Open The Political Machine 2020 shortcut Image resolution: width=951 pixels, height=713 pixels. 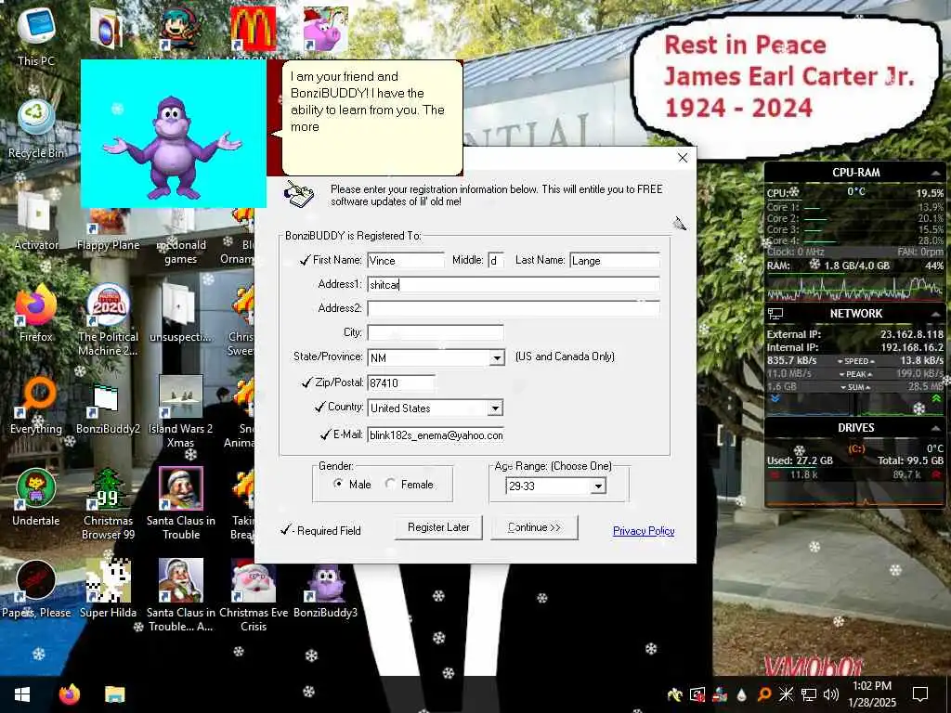[x=108, y=320]
